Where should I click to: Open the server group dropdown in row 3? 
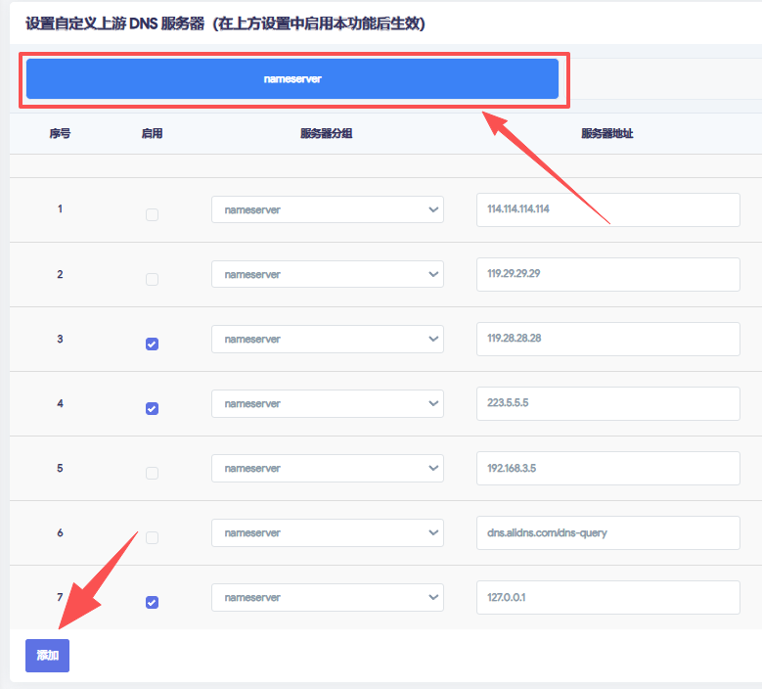pos(327,339)
